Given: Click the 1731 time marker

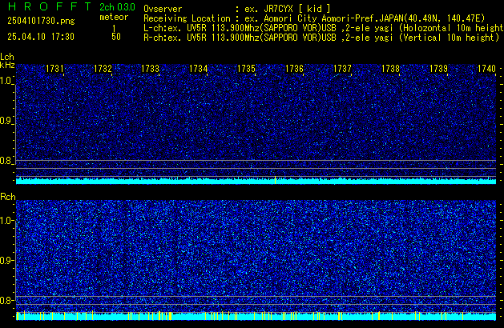Looking at the screenshot, I should [54, 69].
